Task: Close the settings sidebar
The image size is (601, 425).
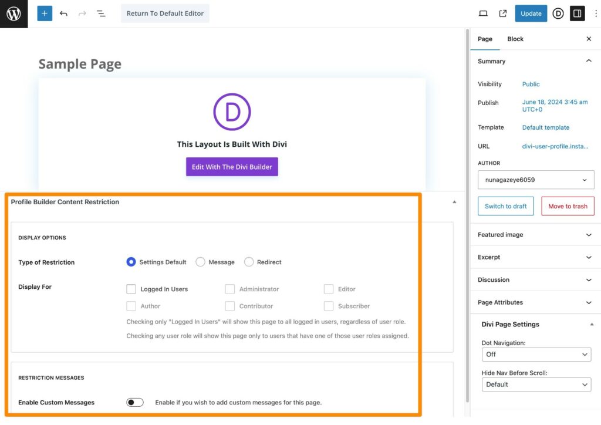Action: 589,39
